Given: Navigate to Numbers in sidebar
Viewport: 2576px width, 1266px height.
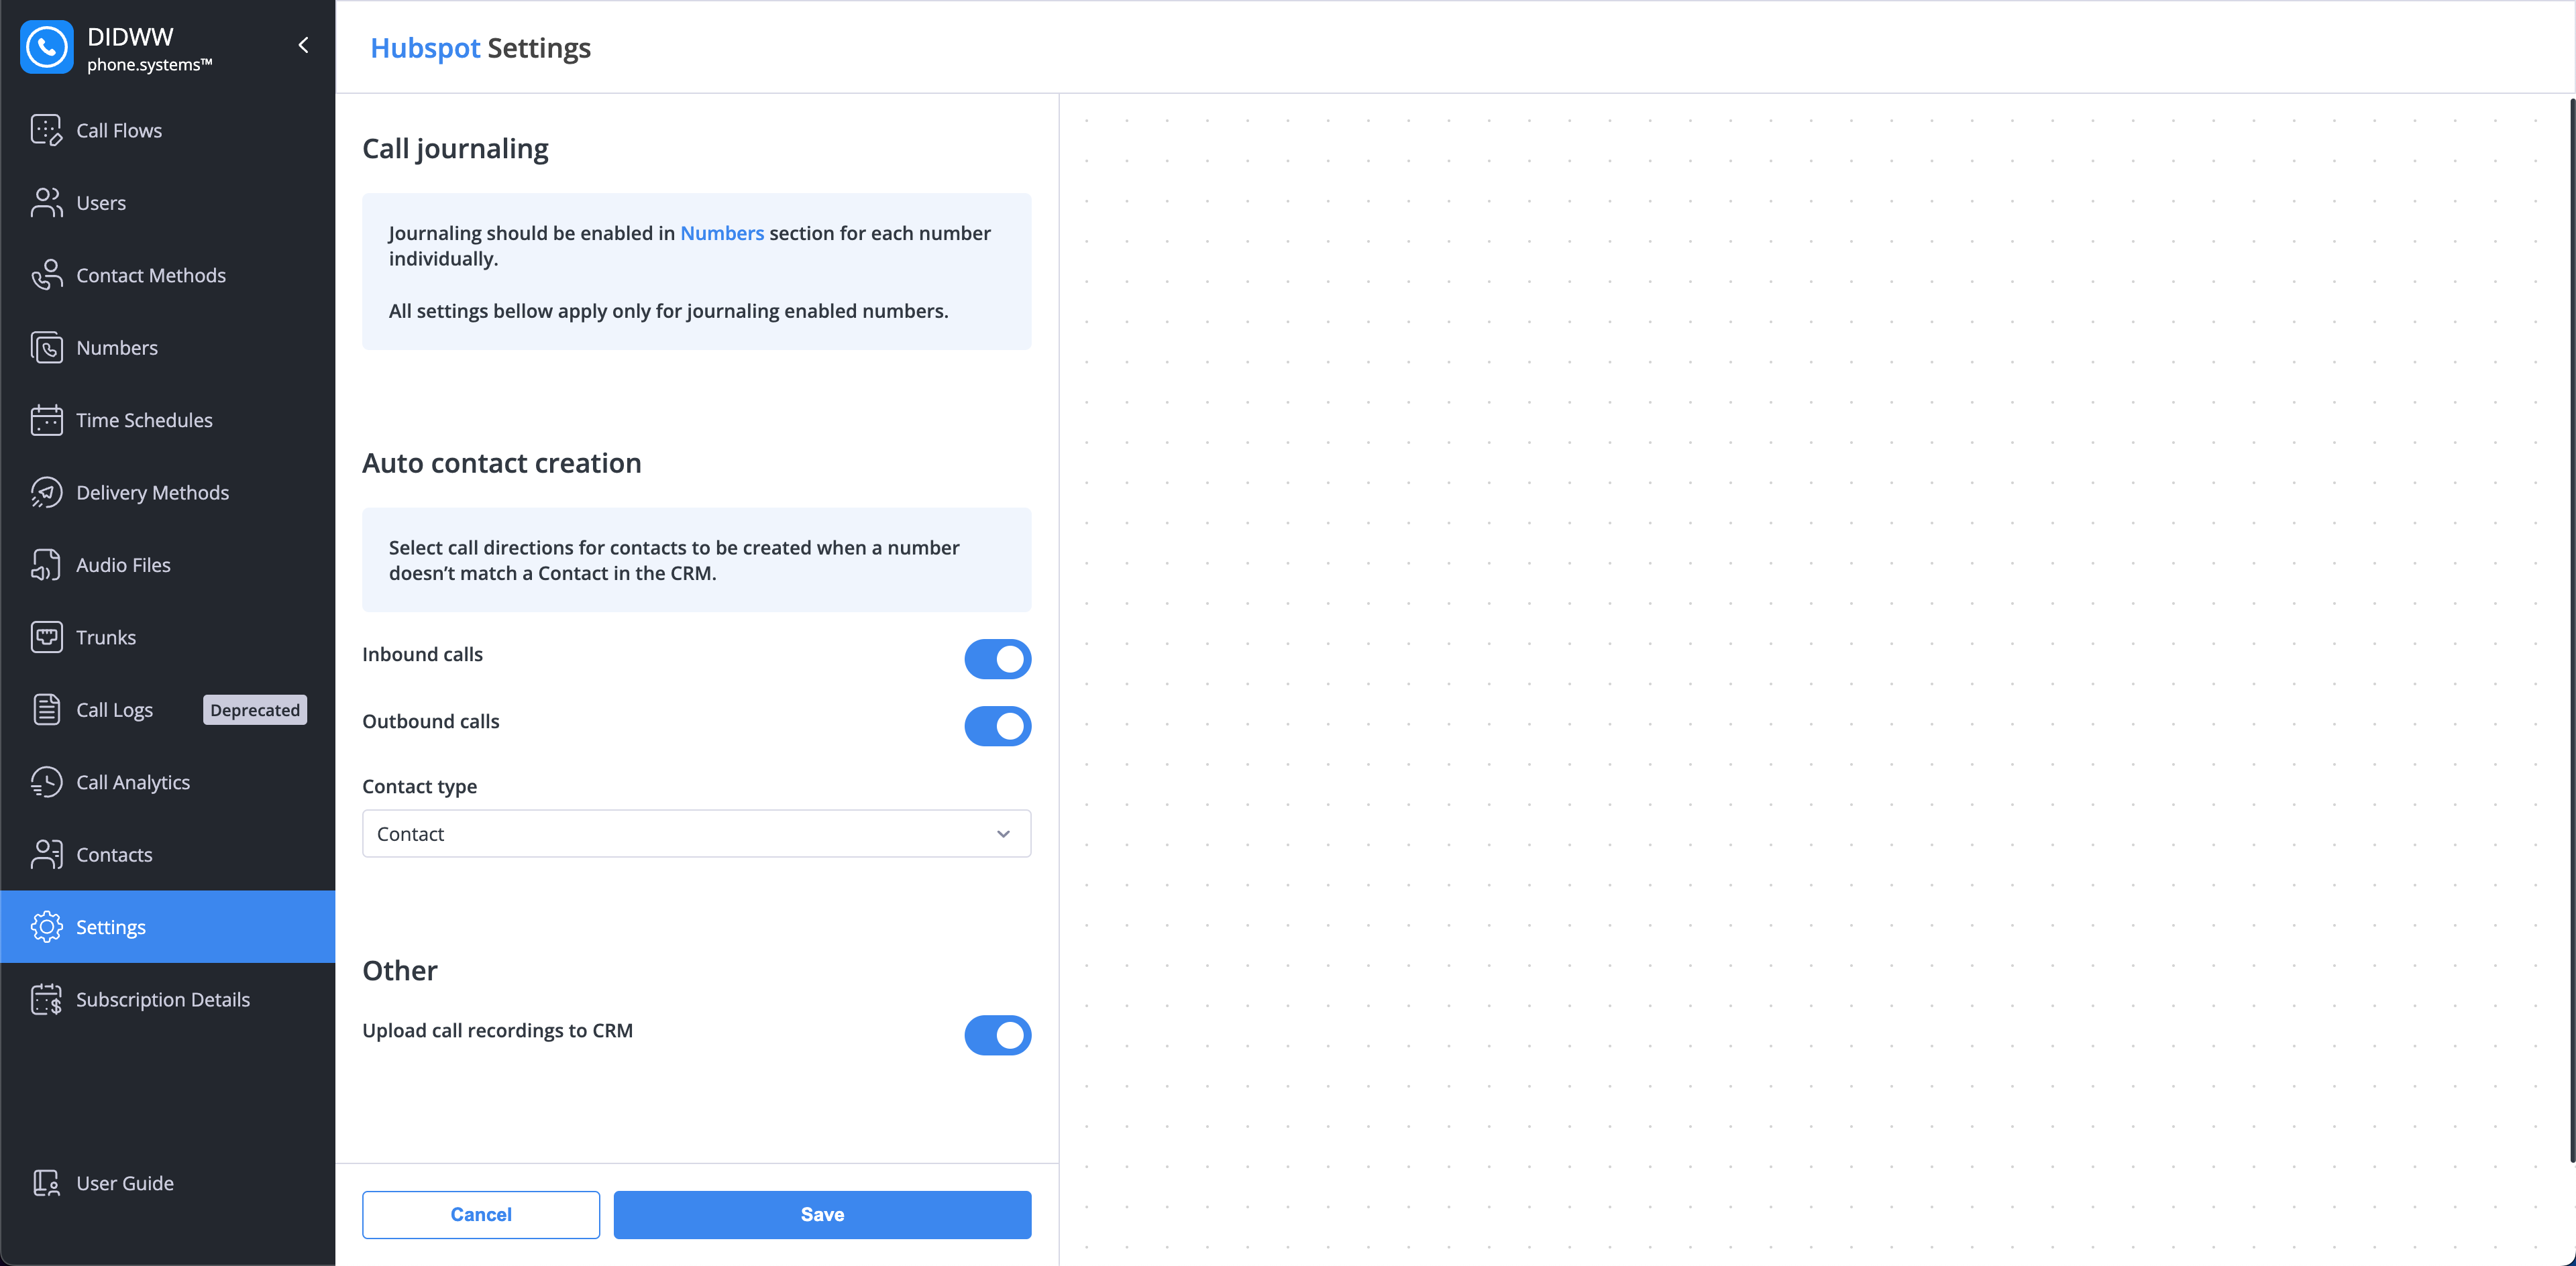Looking at the screenshot, I should tap(167, 348).
